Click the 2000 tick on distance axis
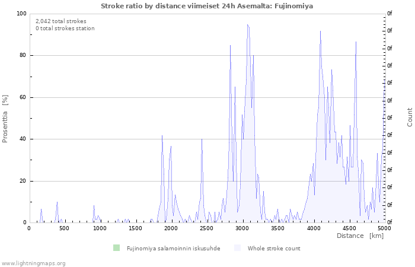The image size is (415, 267). click(x=171, y=228)
